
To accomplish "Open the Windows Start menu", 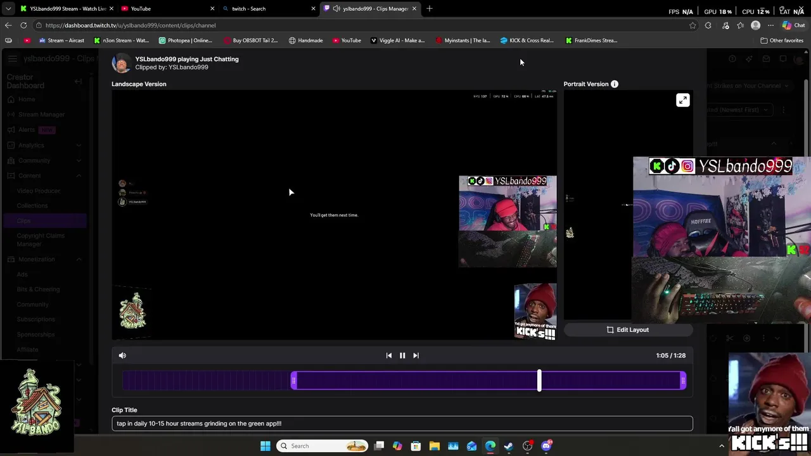I will [265, 446].
